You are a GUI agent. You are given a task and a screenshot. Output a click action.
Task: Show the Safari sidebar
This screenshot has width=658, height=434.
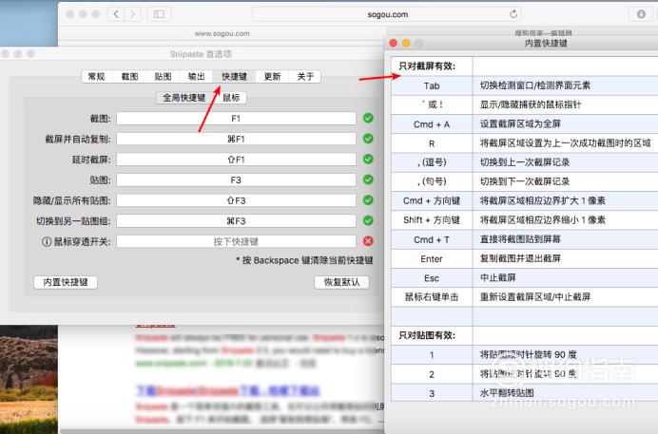(159, 14)
